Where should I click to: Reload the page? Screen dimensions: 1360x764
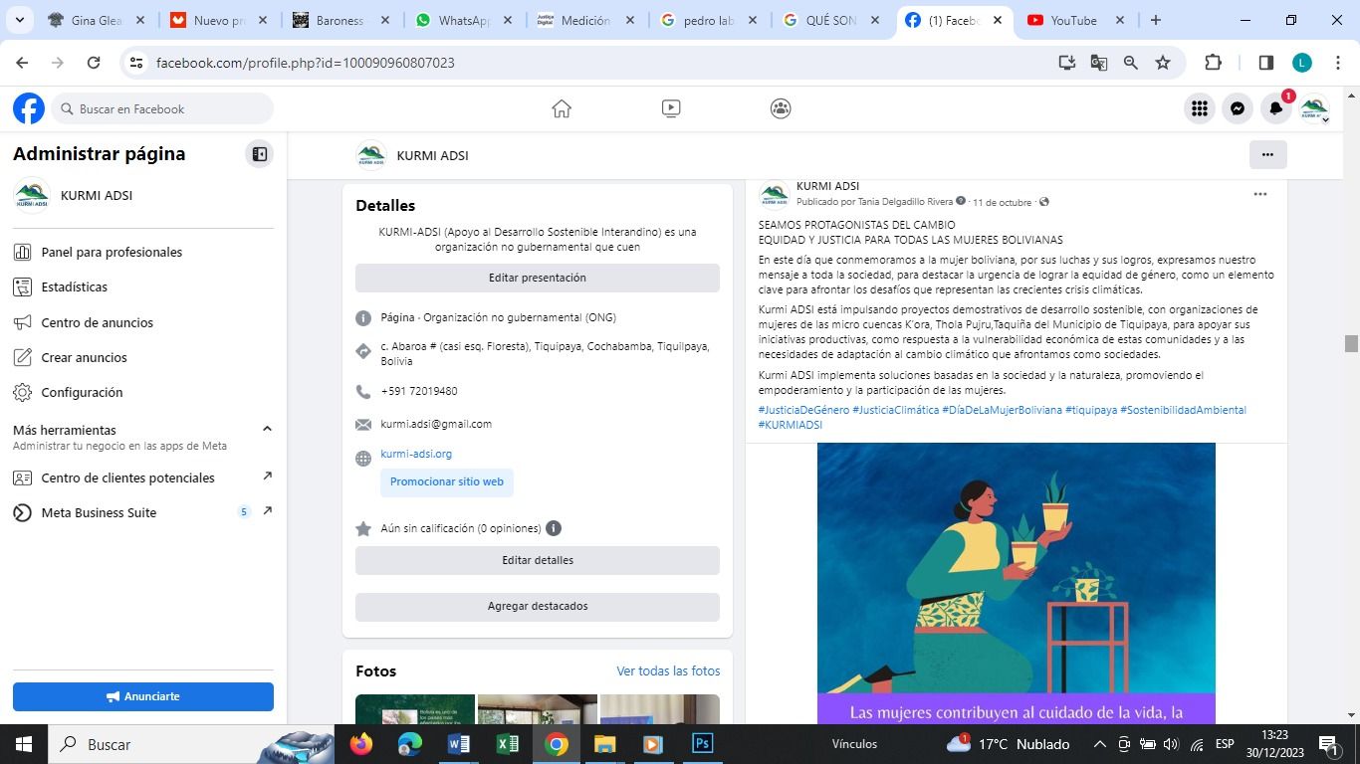[94, 63]
